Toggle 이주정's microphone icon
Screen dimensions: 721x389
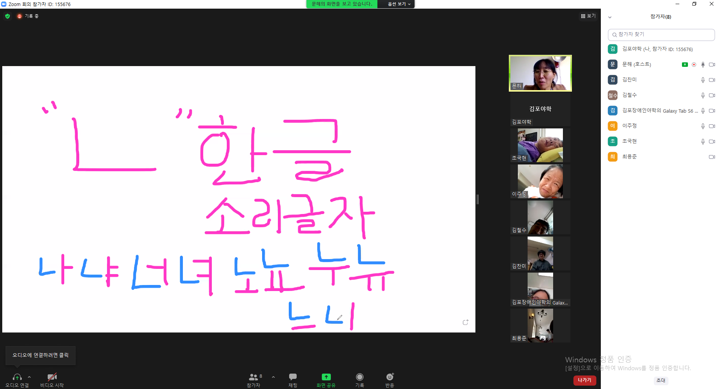coord(703,126)
